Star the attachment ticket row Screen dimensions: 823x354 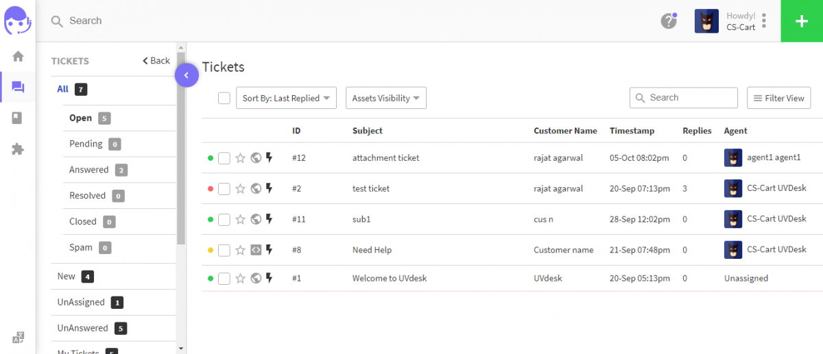pos(240,158)
